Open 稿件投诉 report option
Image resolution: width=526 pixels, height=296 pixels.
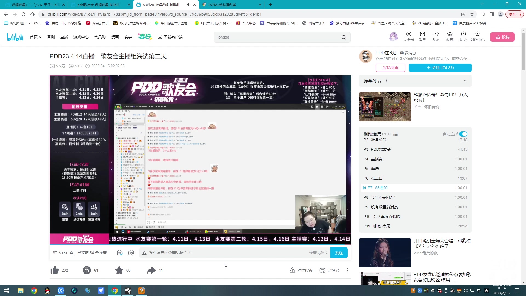pyautogui.click(x=301, y=270)
